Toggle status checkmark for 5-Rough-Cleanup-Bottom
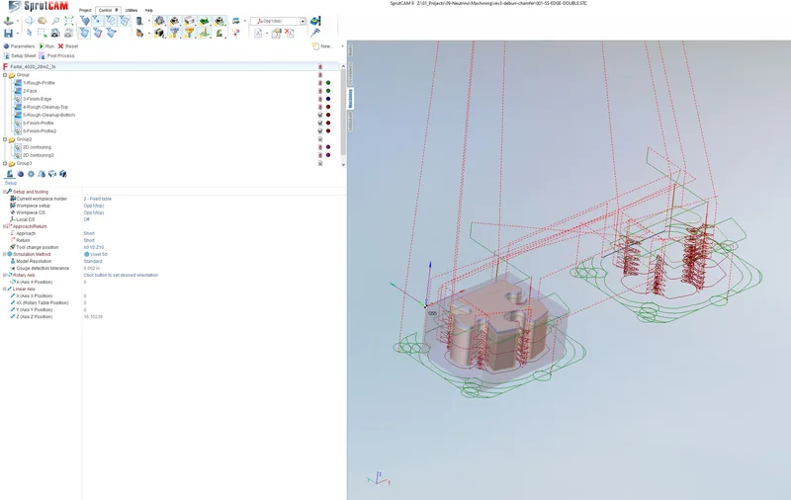The height and width of the screenshot is (500, 791). click(x=319, y=115)
